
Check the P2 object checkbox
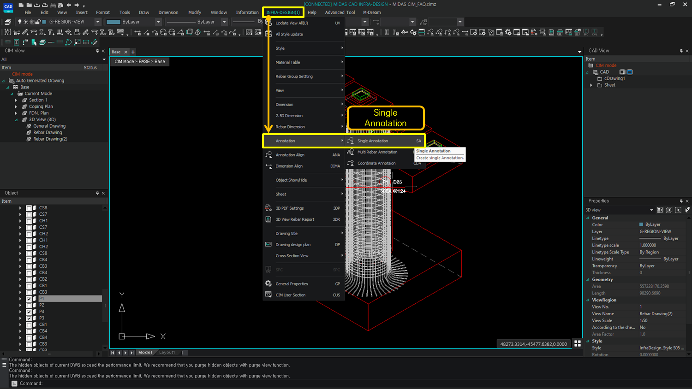coord(29,305)
